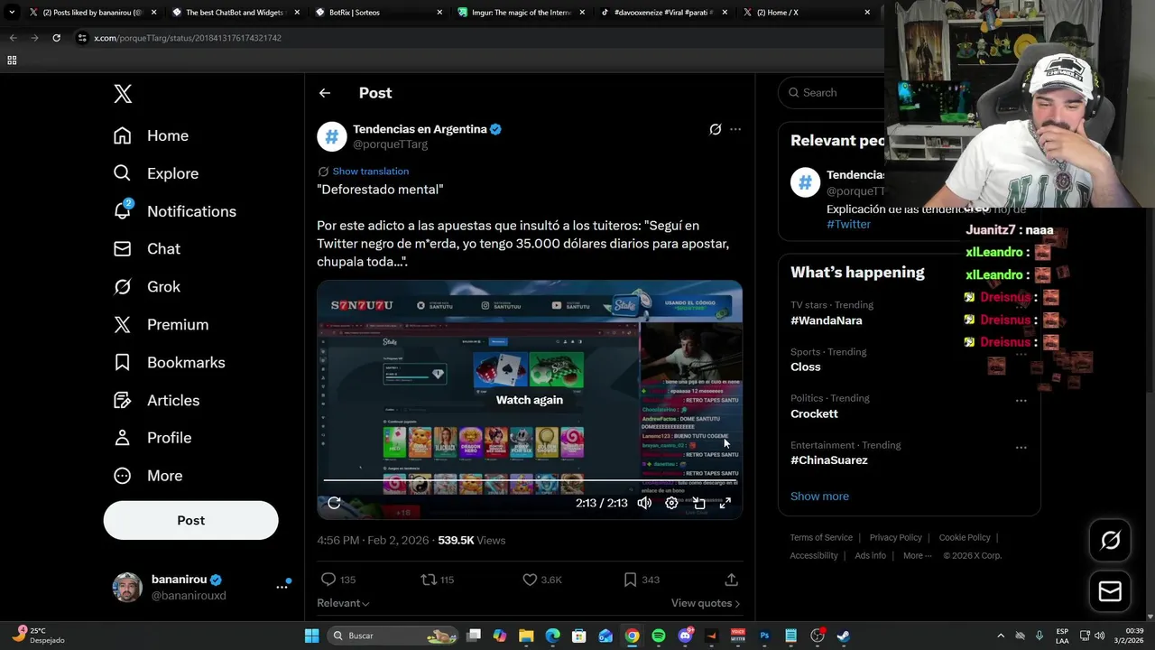Switch to Imgur browser tab
Image resolution: width=1155 pixels, height=650 pixels.
(522, 13)
